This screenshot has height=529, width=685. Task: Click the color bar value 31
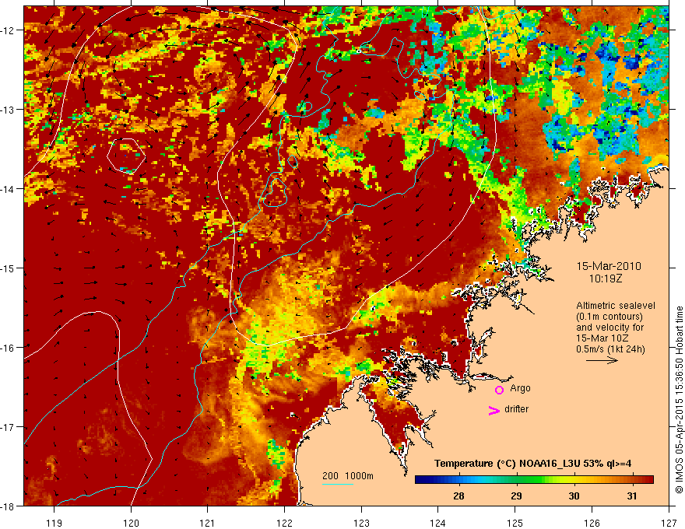coord(632,496)
